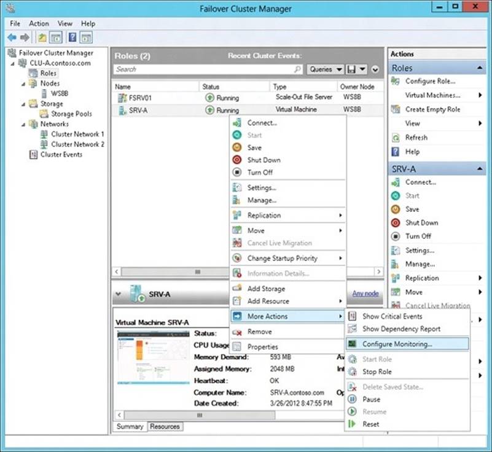This screenshot has height=452, width=492.
Task: Select Roles in the tree
Action: click(48, 73)
